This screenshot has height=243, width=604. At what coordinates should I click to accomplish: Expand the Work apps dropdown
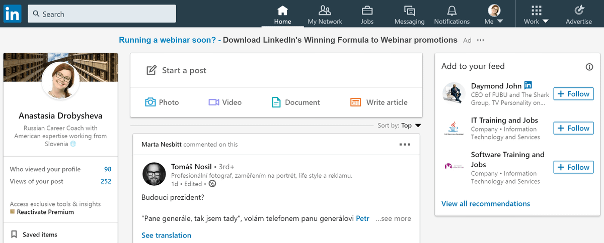click(x=536, y=14)
